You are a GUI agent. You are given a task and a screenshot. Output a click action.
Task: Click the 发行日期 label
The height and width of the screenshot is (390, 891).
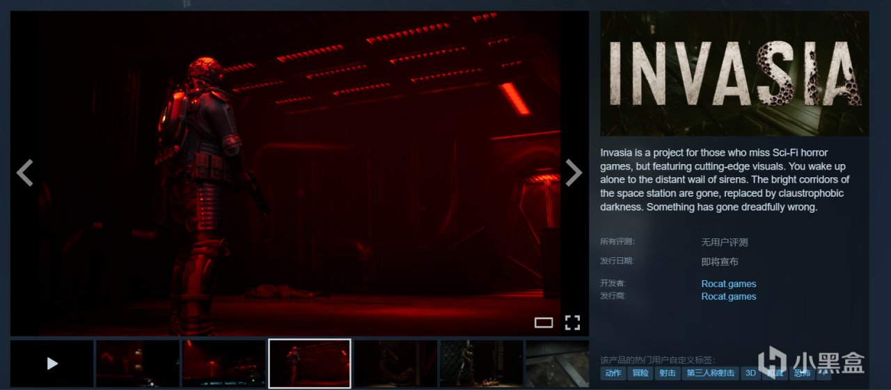point(617,261)
